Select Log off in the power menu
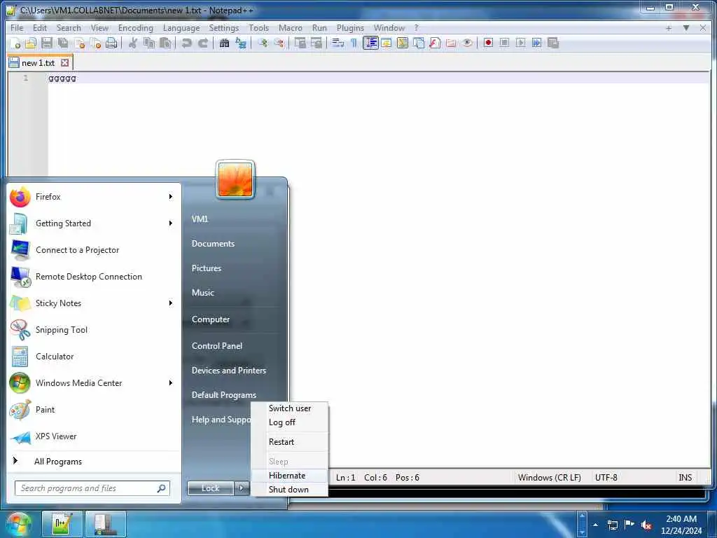 (289, 422)
